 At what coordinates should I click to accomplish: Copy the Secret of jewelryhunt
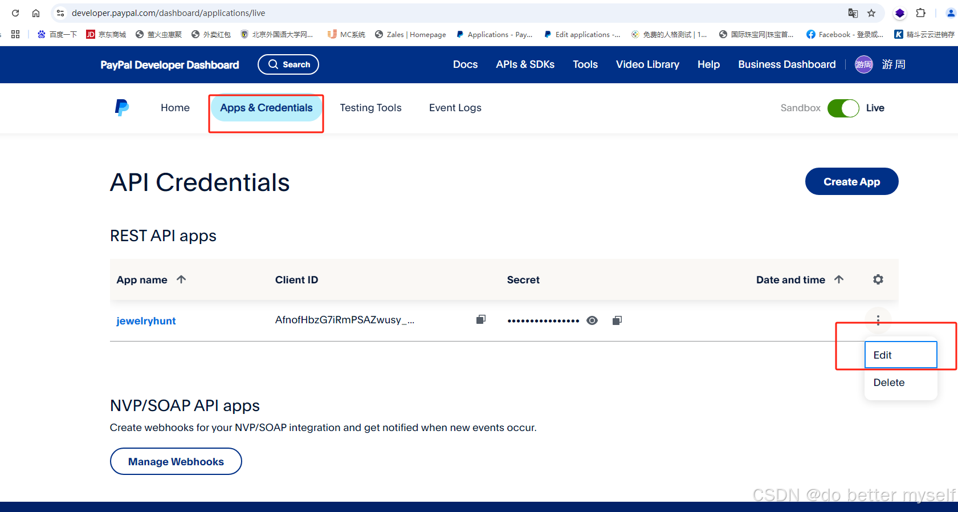[x=617, y=320]
